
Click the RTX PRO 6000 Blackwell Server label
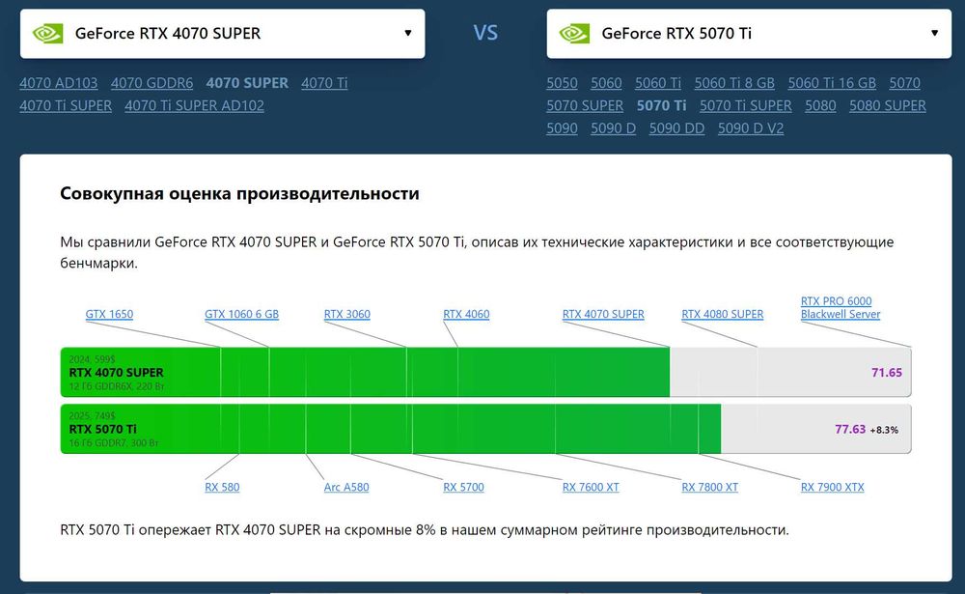click(841, 307)
